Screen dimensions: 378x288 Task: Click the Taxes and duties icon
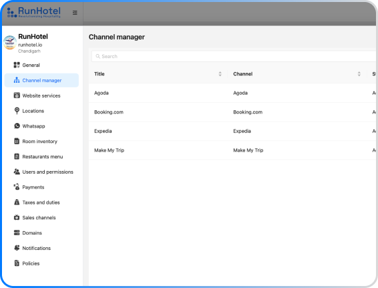17,202
